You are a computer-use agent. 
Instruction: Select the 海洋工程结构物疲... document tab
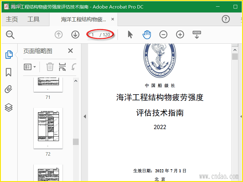[83, 19]
